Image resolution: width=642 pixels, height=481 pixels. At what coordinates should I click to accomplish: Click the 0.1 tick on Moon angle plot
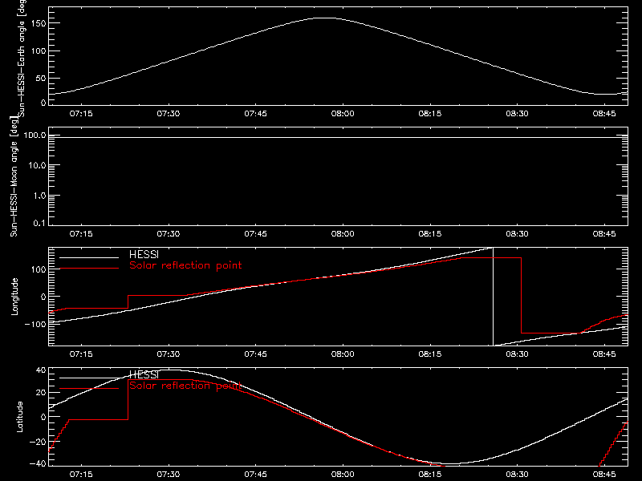click(39, 223)
